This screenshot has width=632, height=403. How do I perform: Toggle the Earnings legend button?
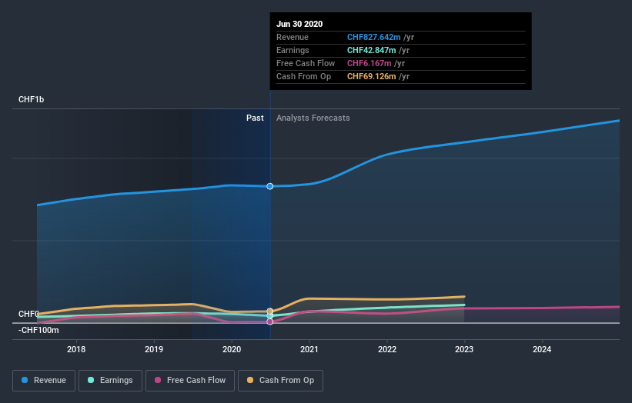(x=110, y=381)
